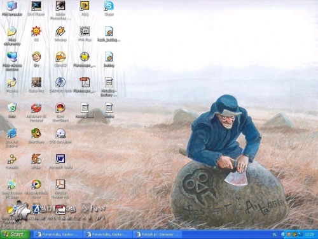Click the DivX Player desktop icon
The height and width of the screenshot is (239, 318).
click(36, 8)
